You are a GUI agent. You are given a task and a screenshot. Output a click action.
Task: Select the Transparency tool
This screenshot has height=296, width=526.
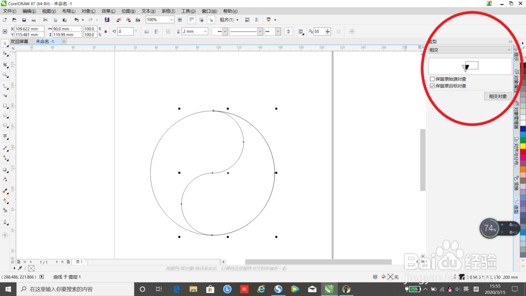coord(5,179)
